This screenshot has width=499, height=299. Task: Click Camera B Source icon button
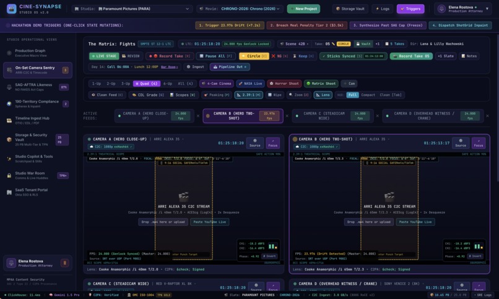click(461, 143)
